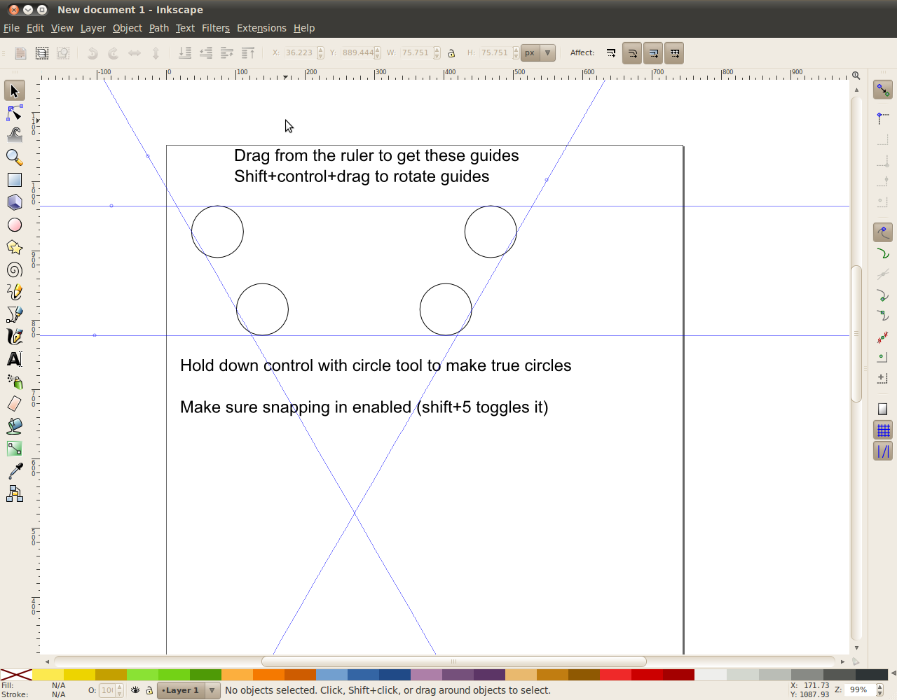Click the no-color X swatch
Viewport: 897px width, 700px height.
click(x=15, y=675)
